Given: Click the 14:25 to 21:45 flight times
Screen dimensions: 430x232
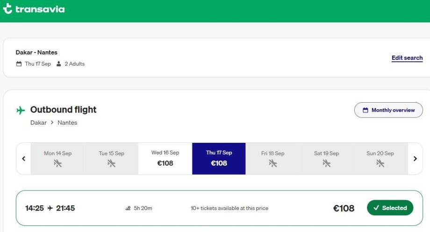Looking at the screenshot, I should point(50,208).
